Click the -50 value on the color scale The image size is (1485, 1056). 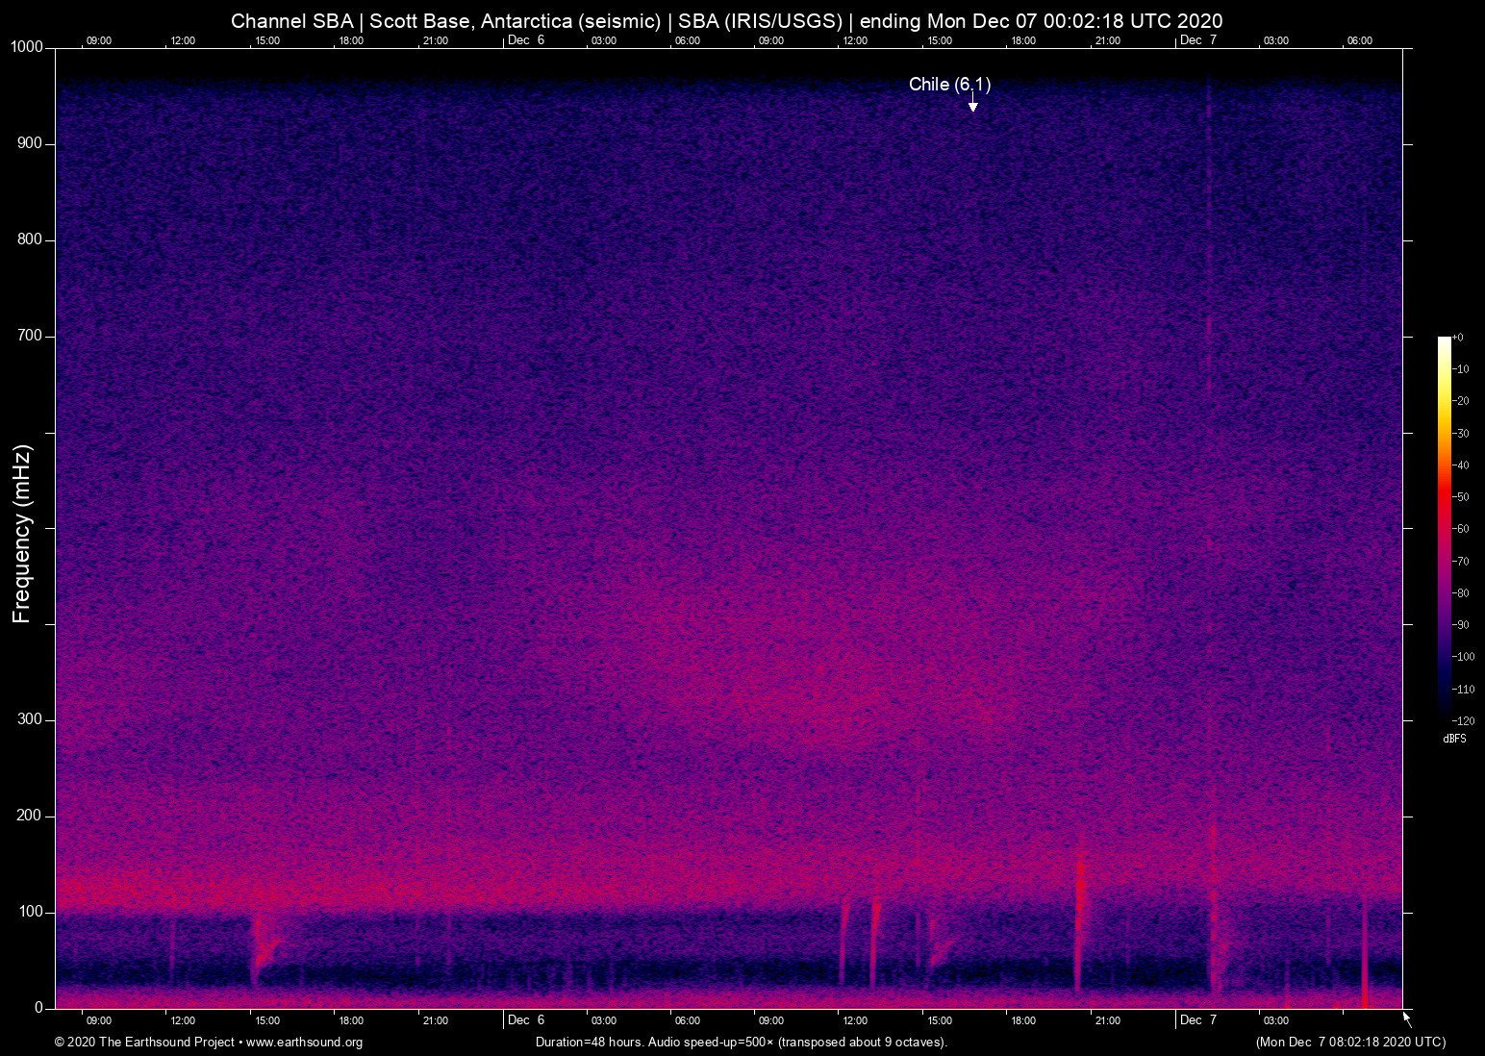click(1462, 497)
